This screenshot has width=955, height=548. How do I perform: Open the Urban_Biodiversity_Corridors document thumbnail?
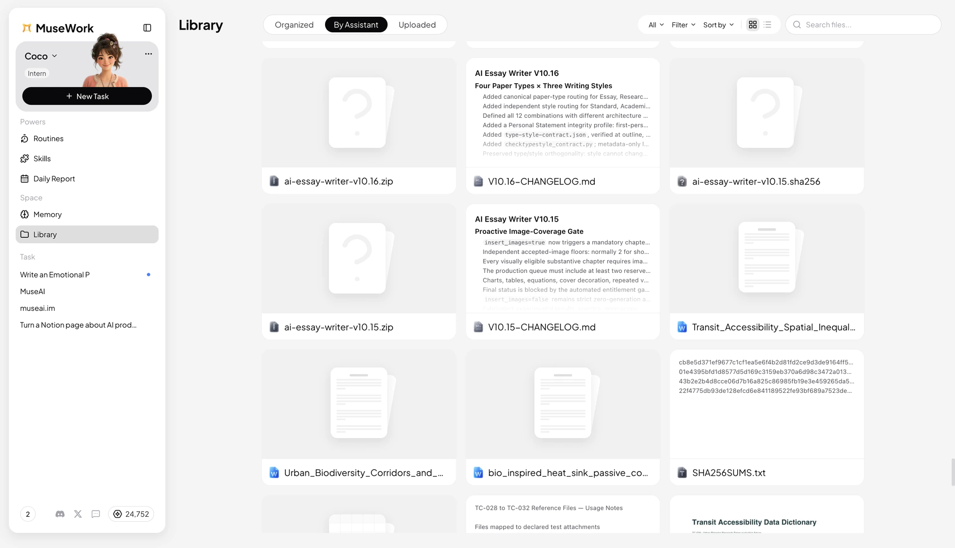pos(359,404)
